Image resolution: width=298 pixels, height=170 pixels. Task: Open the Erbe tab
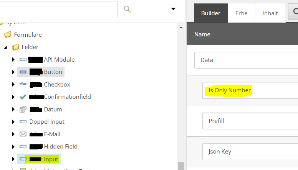[242, 13]
